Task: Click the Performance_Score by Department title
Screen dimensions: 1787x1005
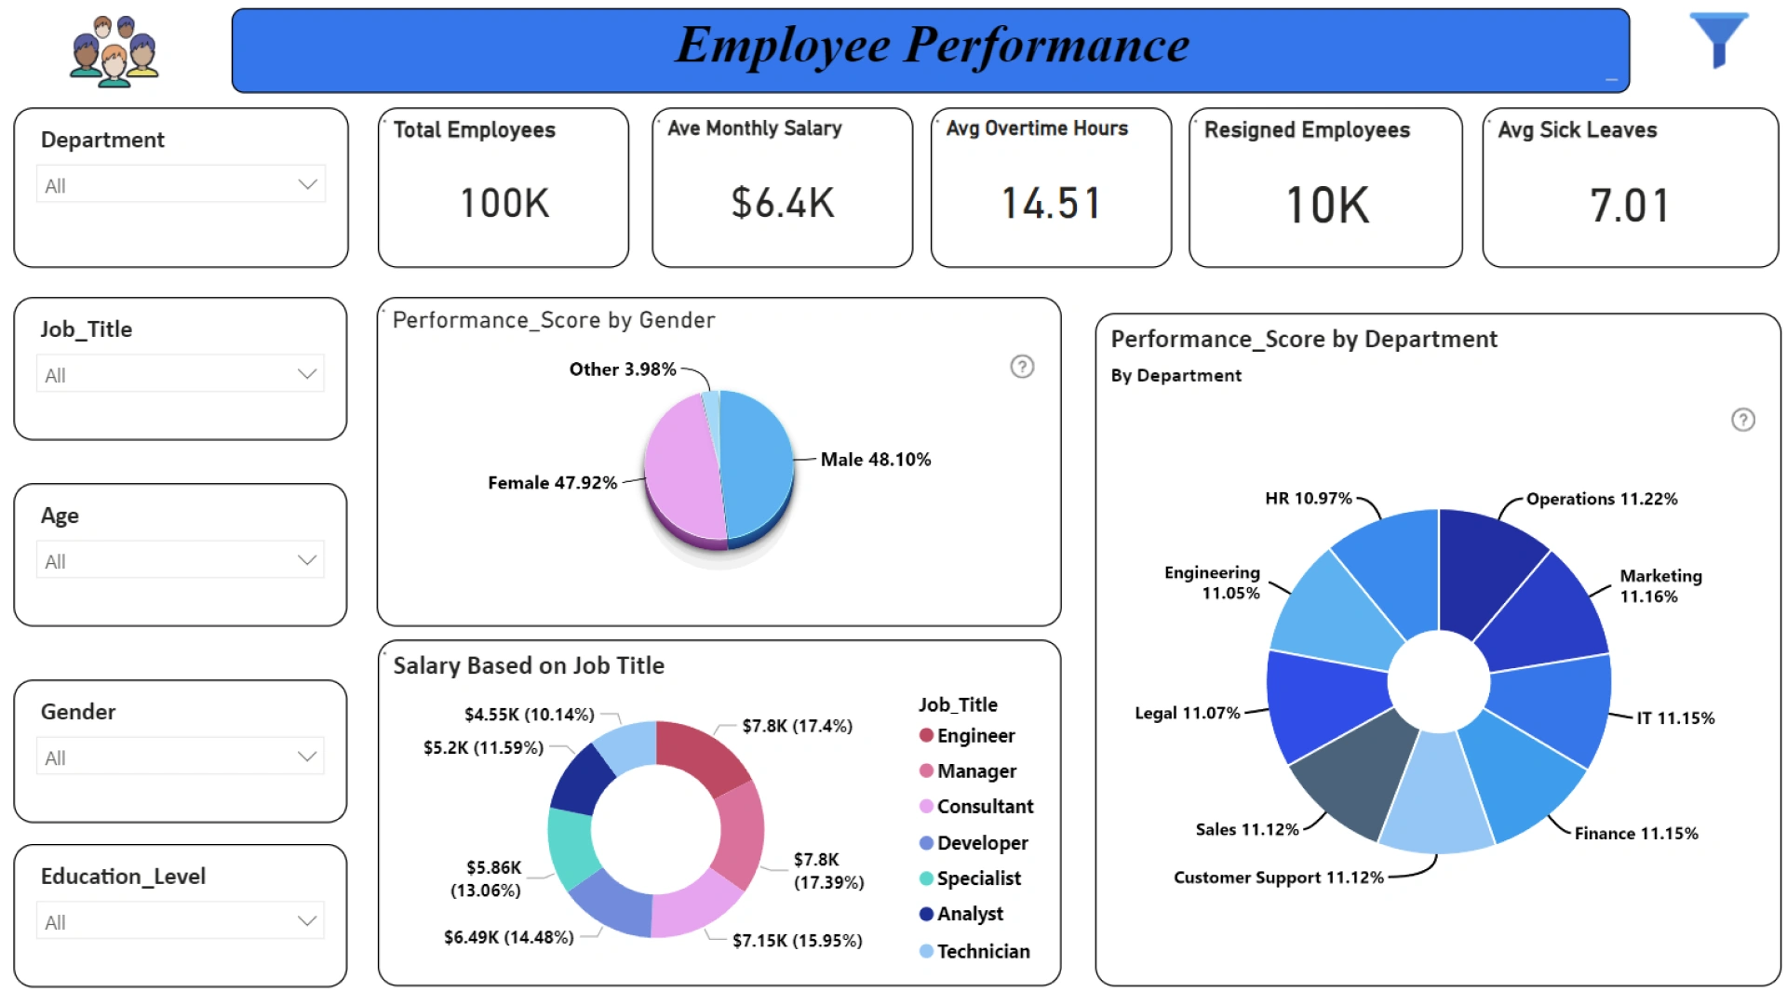Action: (1304, 339)
